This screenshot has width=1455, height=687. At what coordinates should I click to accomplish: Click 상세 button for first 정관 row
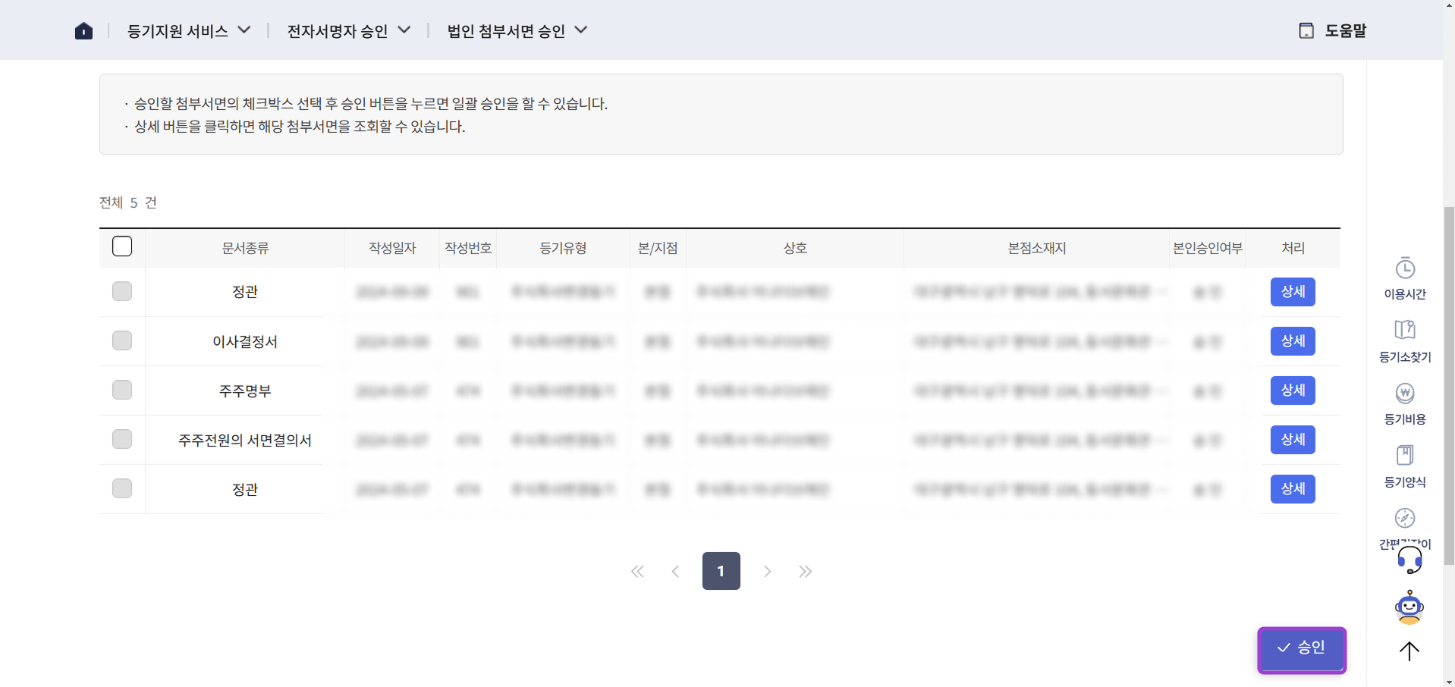(1293, 292)
